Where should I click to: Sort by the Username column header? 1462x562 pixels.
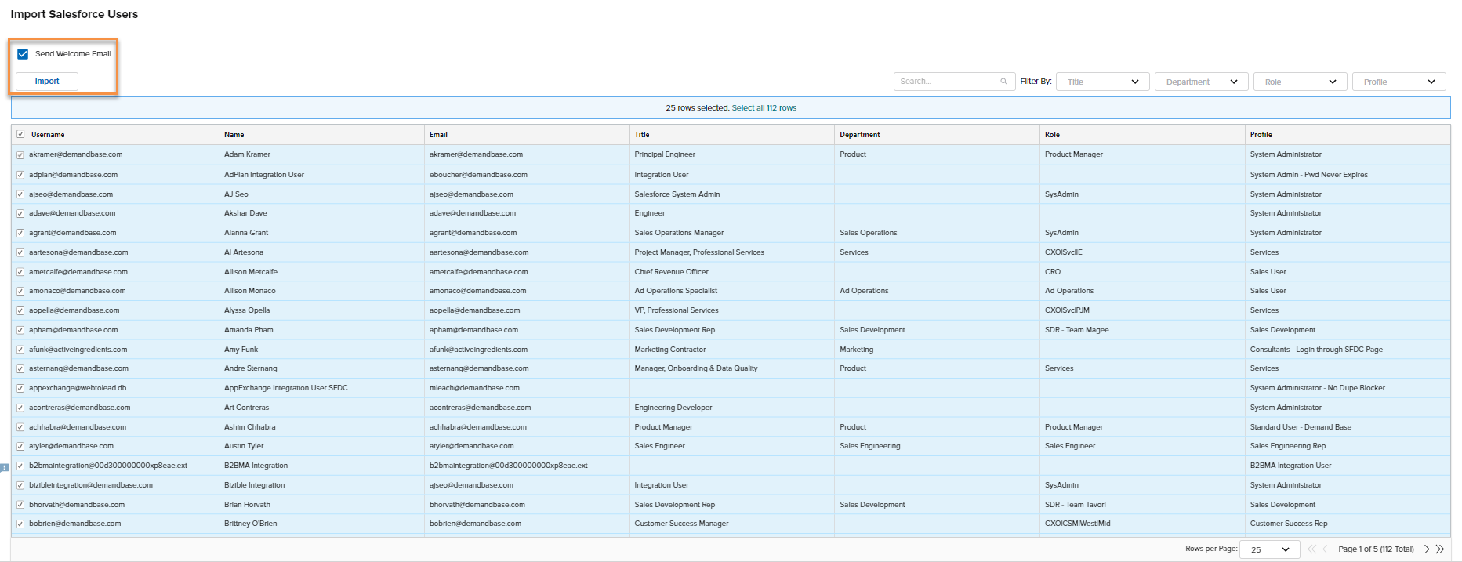[x=48, y=135]
